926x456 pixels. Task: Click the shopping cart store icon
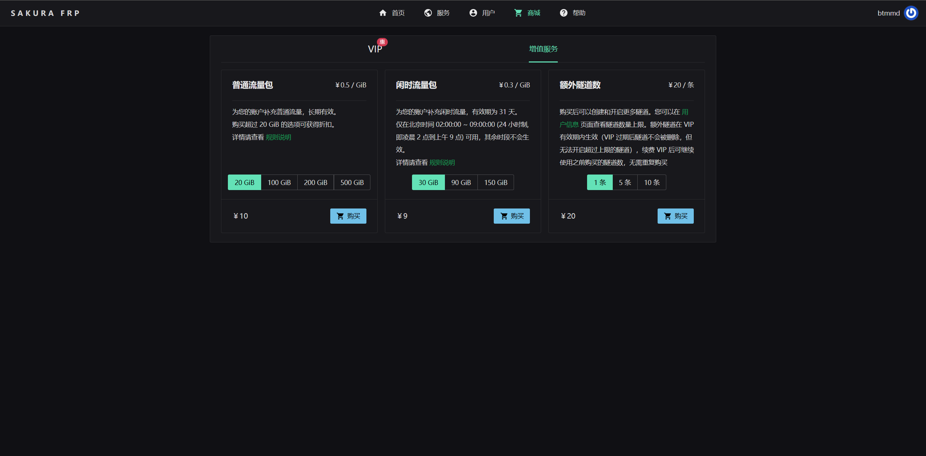coord(518,13)
